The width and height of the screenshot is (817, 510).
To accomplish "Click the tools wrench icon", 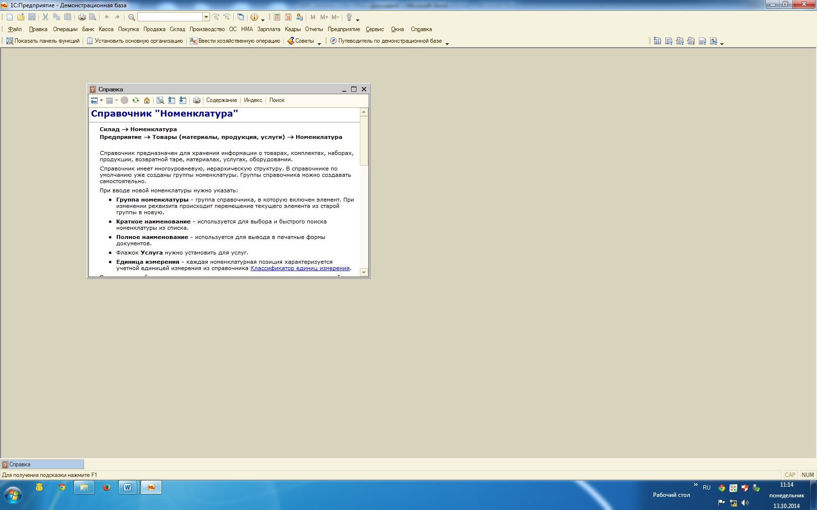I will [349, 17].
